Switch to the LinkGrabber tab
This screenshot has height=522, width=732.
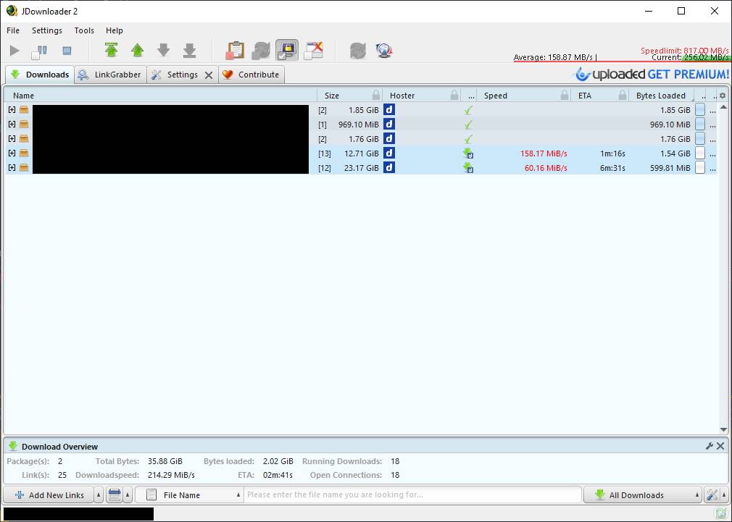click(x=110, y=75)
